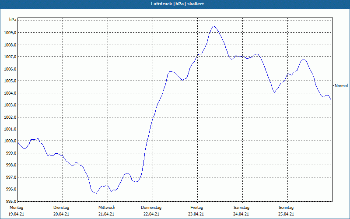This screenshot has width=350, height=219.
Task: Click the date 21.04.21
Action: 106,214
